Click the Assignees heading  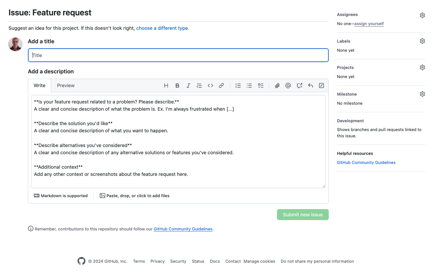pyautogui.click(x=347, y=15)
